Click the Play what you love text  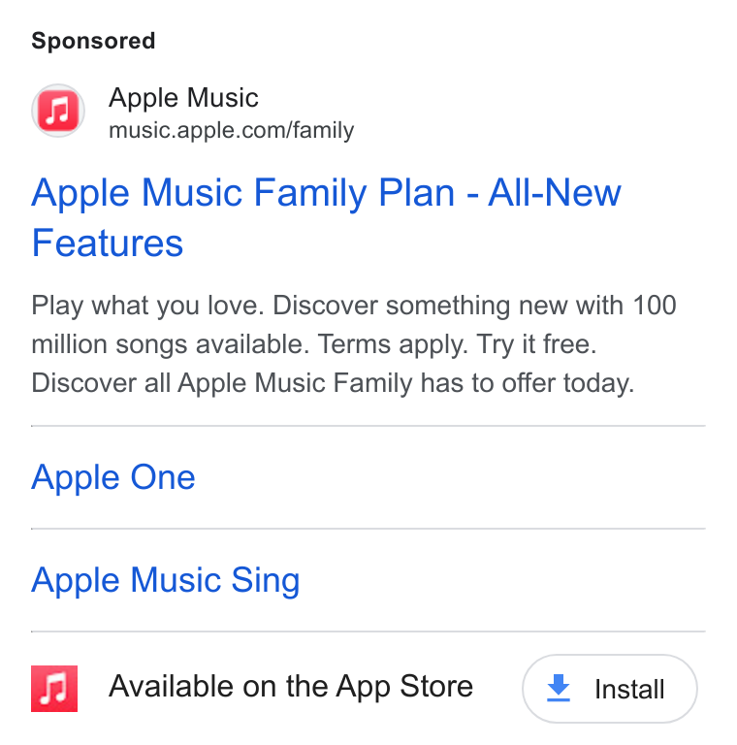point(147,306)
